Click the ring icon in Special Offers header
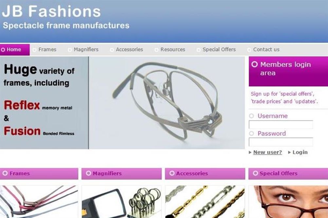 (x=255, y=173)
